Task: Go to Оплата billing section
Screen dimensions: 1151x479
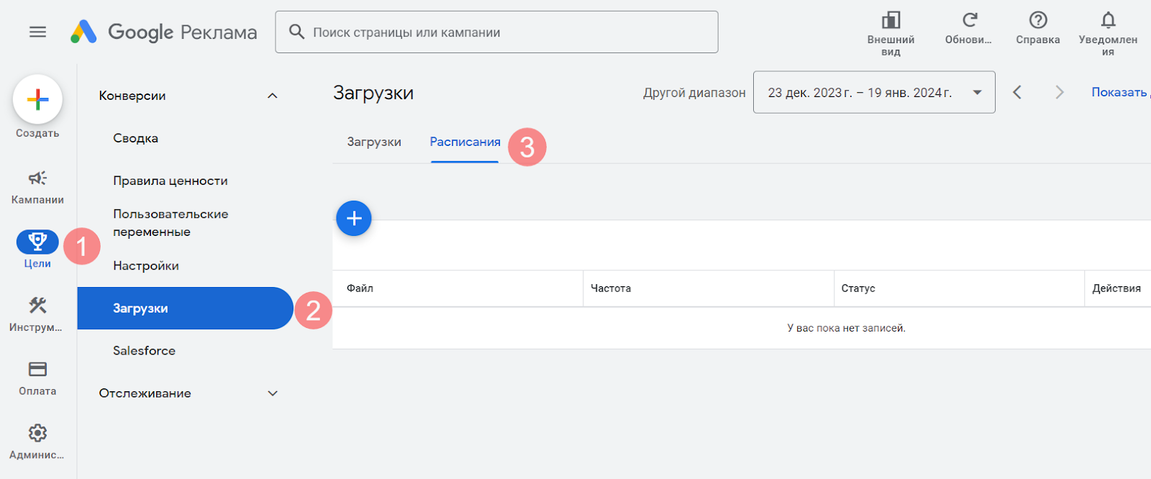Action: tap(37, 370)
